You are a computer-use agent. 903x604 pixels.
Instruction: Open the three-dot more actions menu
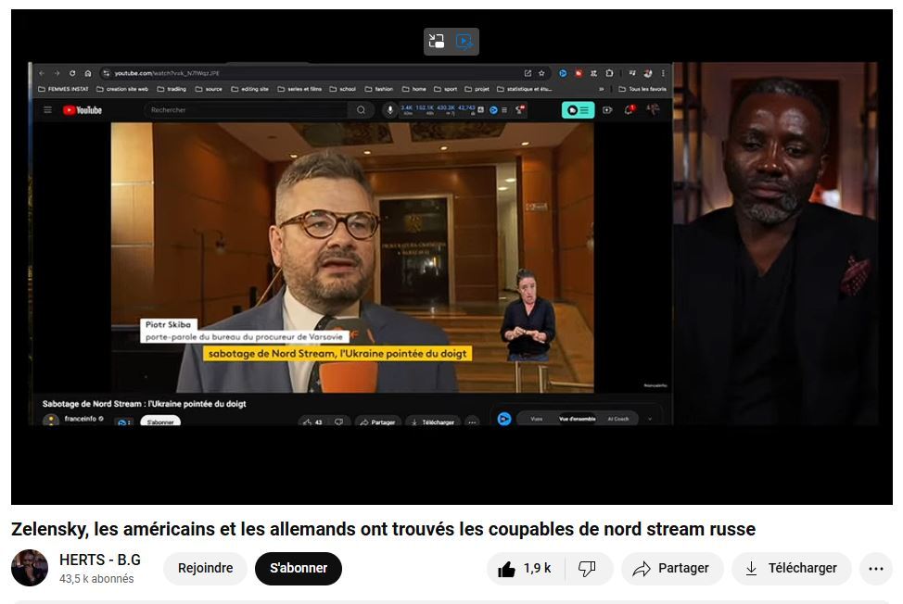[876, 569]
